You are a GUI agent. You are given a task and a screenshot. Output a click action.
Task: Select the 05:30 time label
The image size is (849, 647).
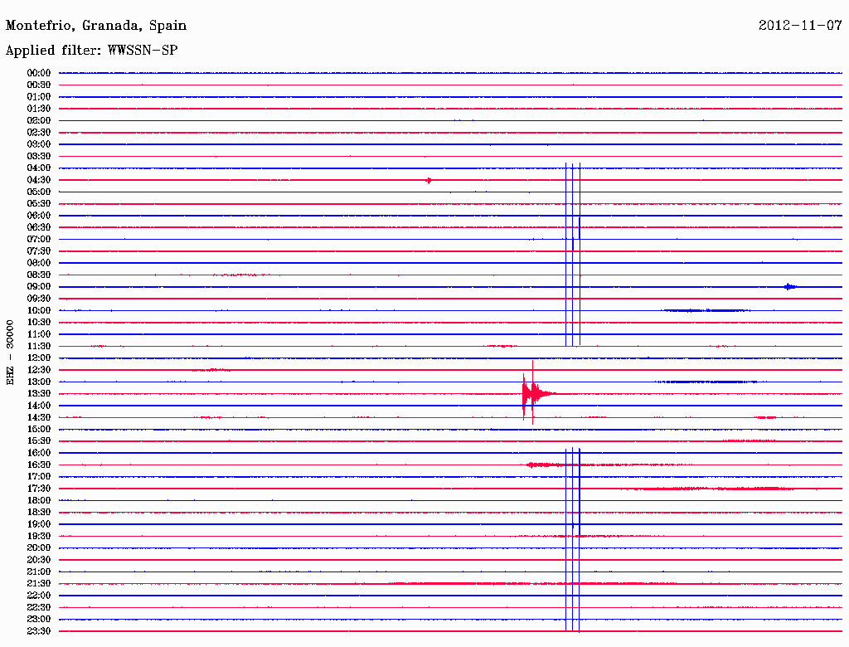[39, 203]
